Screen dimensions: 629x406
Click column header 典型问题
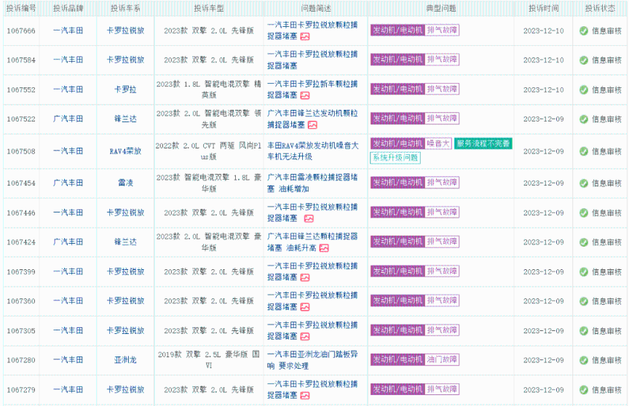(441, 8)
